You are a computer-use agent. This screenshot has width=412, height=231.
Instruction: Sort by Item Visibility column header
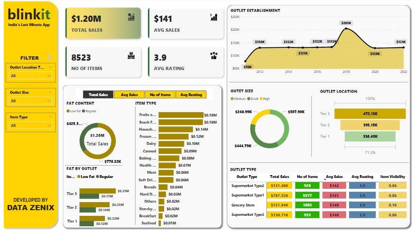tap(393, 177)
